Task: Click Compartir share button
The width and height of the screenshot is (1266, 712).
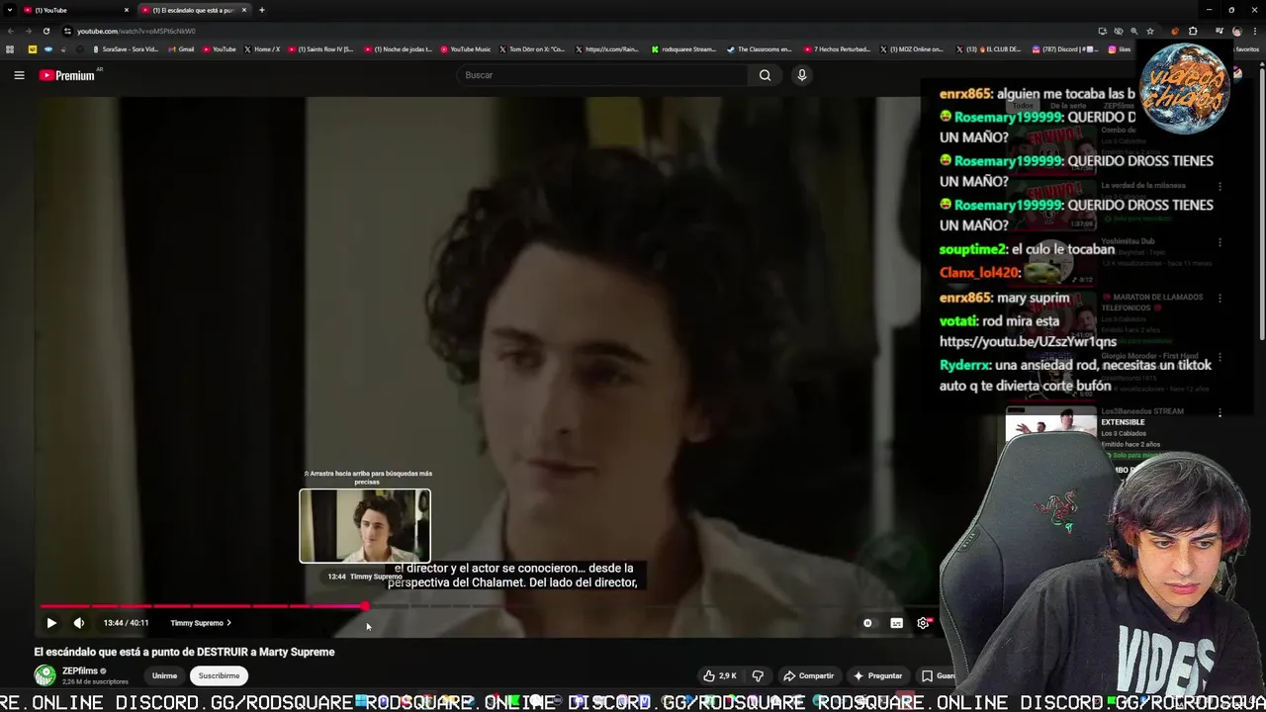Action: [x=808, y=675]
